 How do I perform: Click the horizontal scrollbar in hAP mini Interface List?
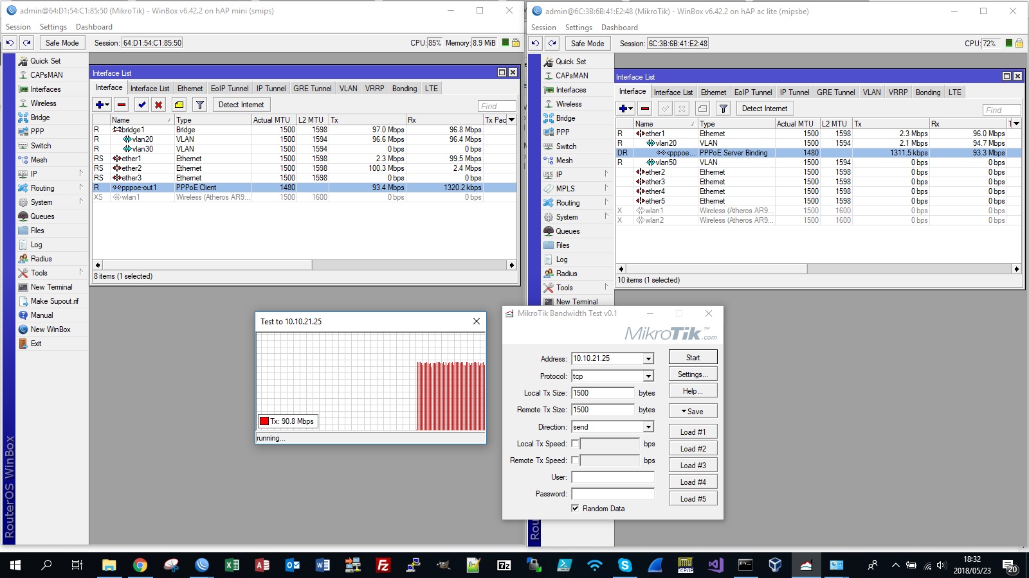(206, 265)
